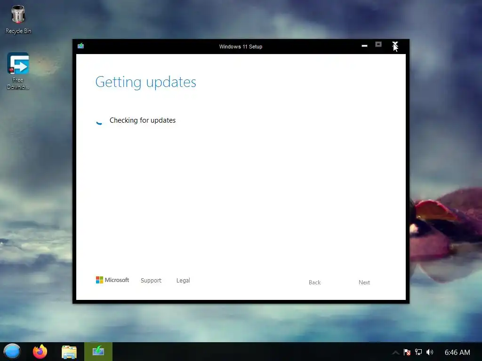Click the network tray icon
The width and height of the screenshot is (482, 361).
(418, 352)
